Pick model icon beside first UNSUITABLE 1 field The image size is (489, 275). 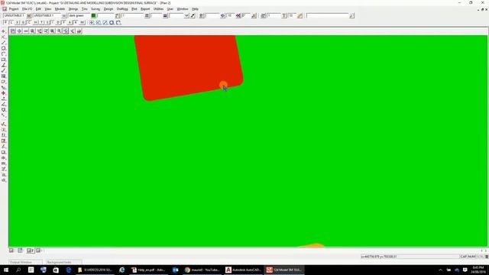pyautogui.click(x=29, y=15)
